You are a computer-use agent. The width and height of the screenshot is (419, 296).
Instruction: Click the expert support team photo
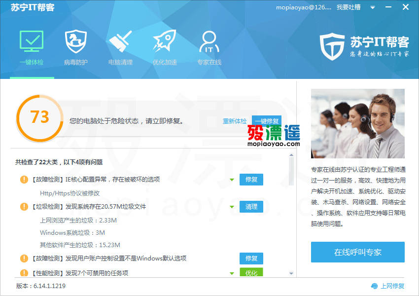pos(357,123)
